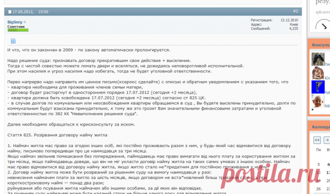The height and width of the screenshot is (194, 330).
Task: Click the Пн weekday column header
Action: (318, 150)
